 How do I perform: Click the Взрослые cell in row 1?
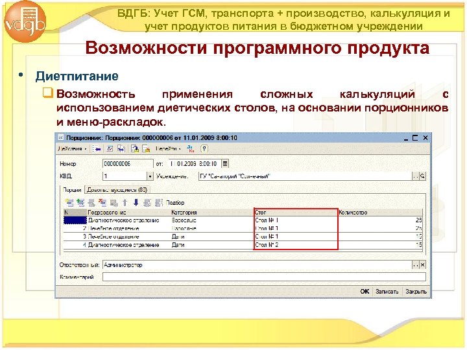[212, 220]
